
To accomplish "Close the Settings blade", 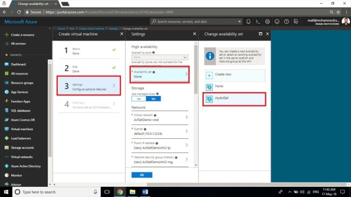I will tap(194, 34).
